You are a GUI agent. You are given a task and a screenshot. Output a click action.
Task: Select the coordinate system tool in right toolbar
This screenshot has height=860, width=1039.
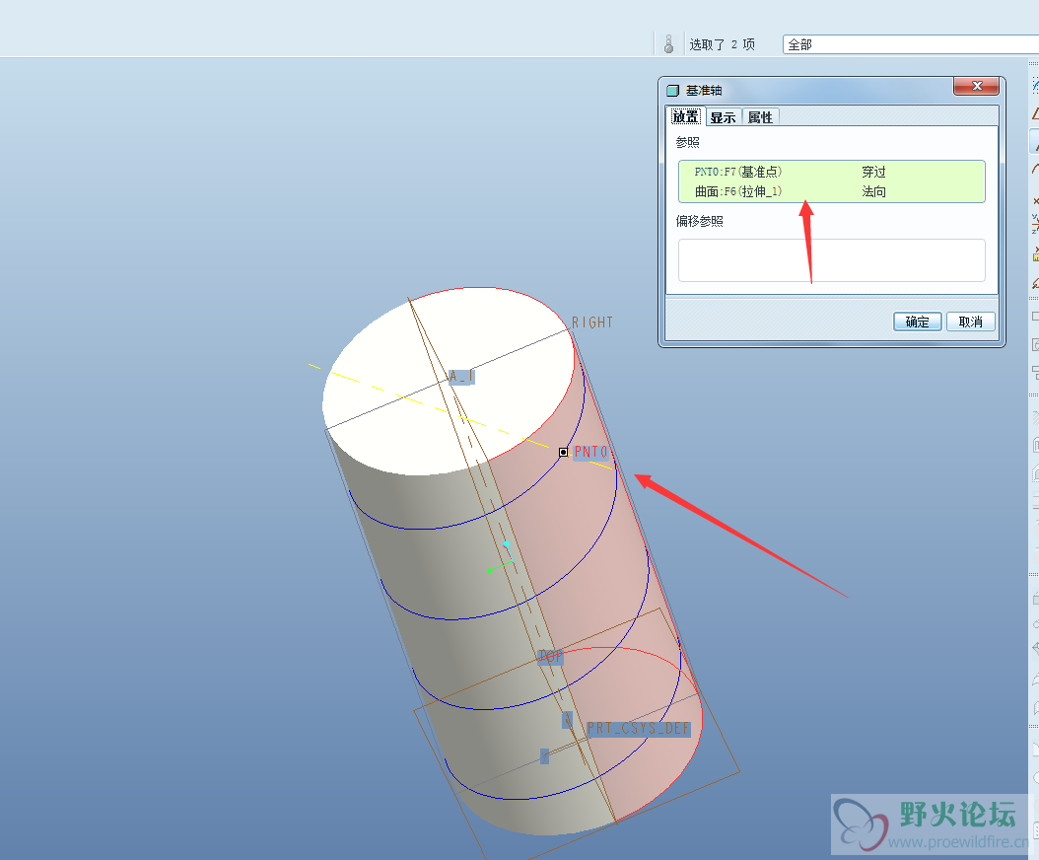click(x=1035, y=226)
